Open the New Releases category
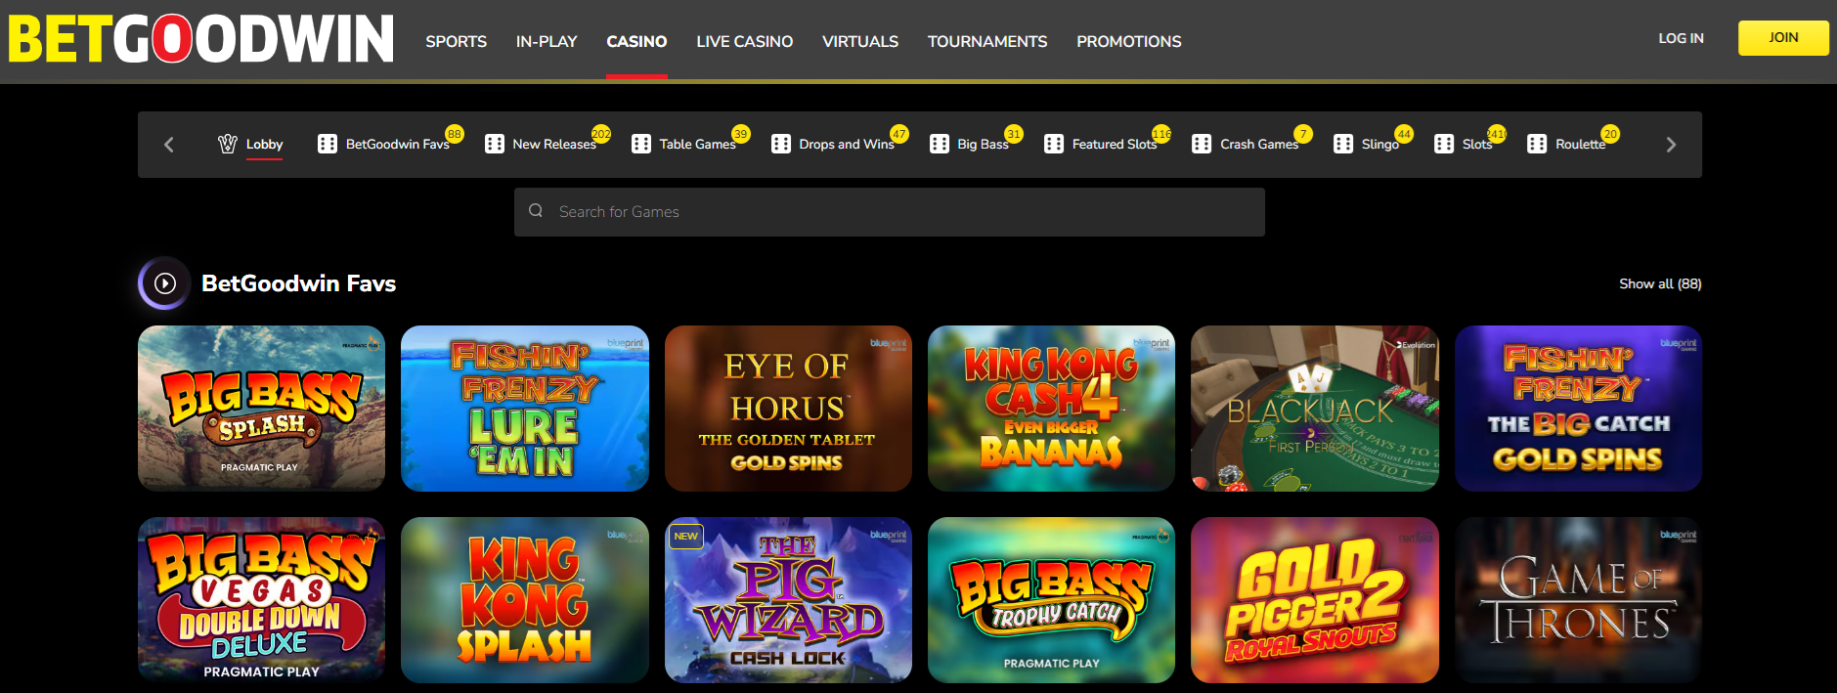The width and height of the screenshot is (1837, 693). click(554, 144)
